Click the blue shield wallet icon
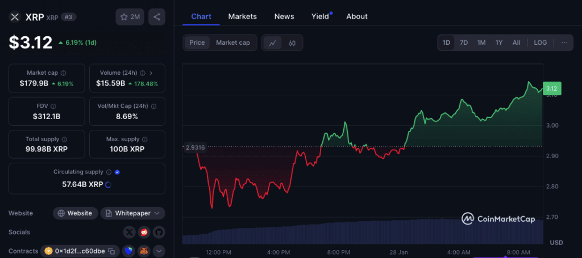The width and height of the screenshot is (582, 258). (128, 251)
